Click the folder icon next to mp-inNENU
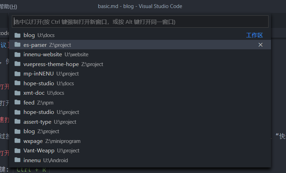The width and height of the screenshot is (286, 173). 17,74
